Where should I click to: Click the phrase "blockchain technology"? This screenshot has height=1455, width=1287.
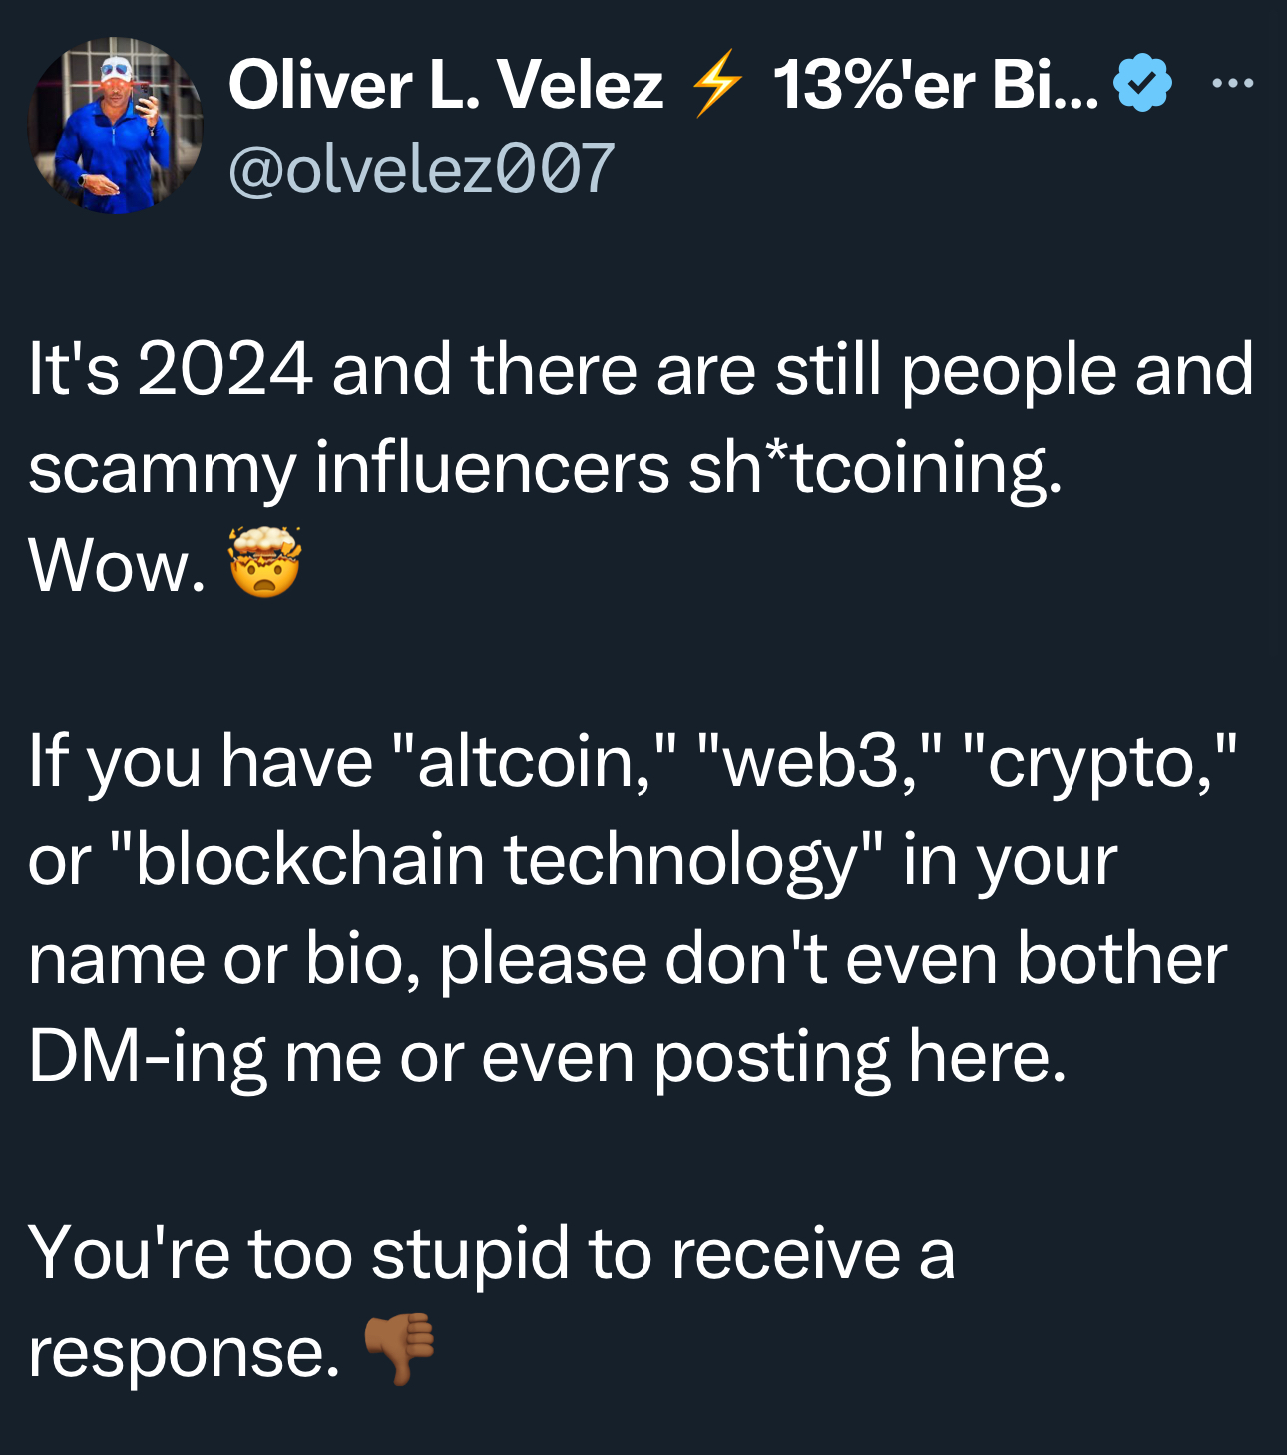[x=497, y=861]
